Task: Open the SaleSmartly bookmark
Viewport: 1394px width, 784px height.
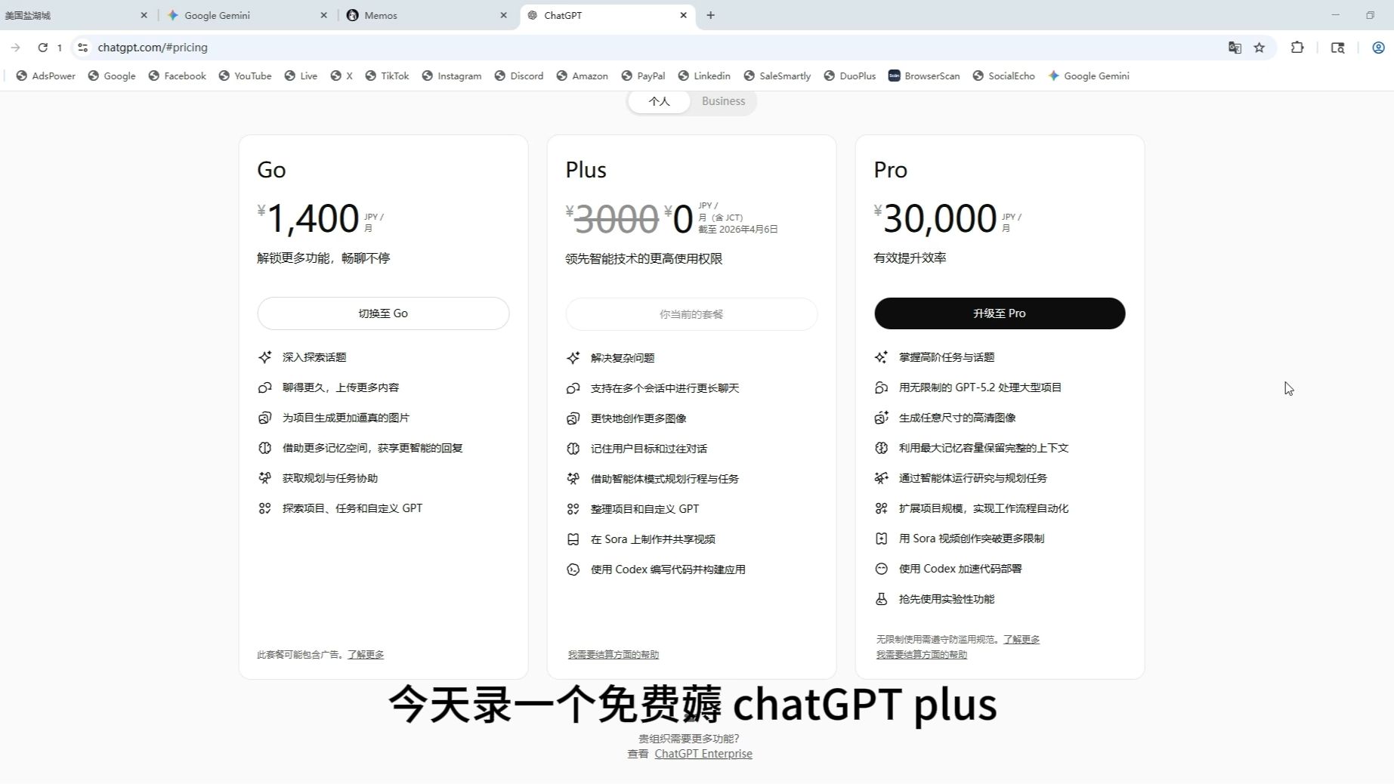Action: 777,76
